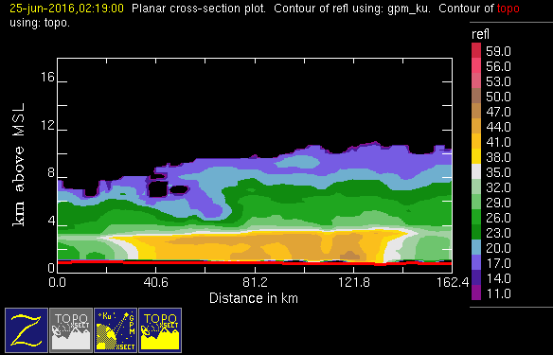The height and width of the screenshot is (355, 553).
Task: Pick the 50.0 brown legend swatch
Action: tap(476, 96)
